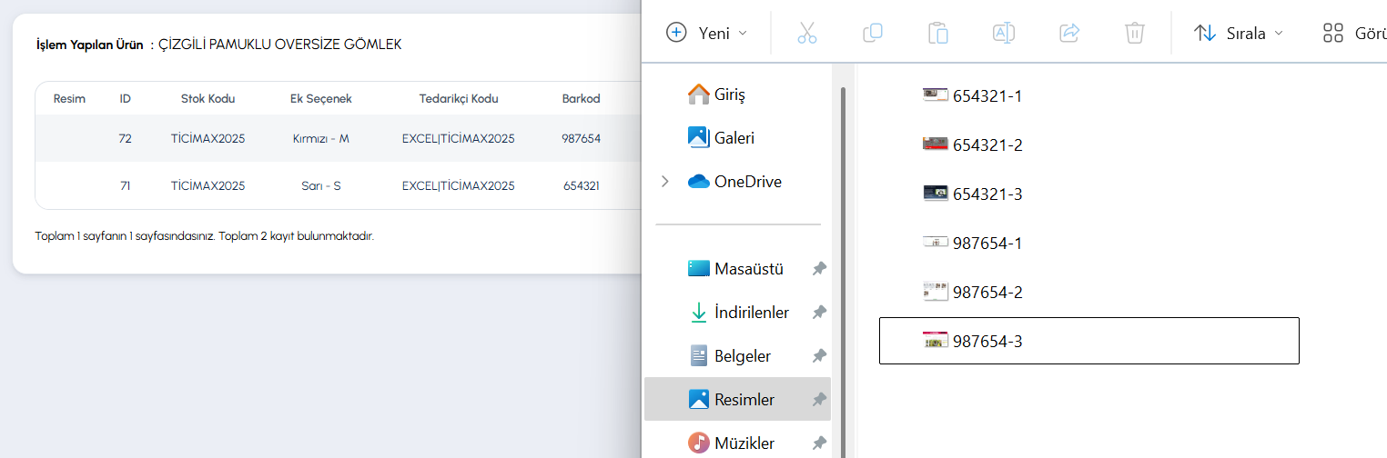The height and width of the screenshot is (458, 1387).
Task: Click the Ek Seçenek column header
Action: point(321,98)
